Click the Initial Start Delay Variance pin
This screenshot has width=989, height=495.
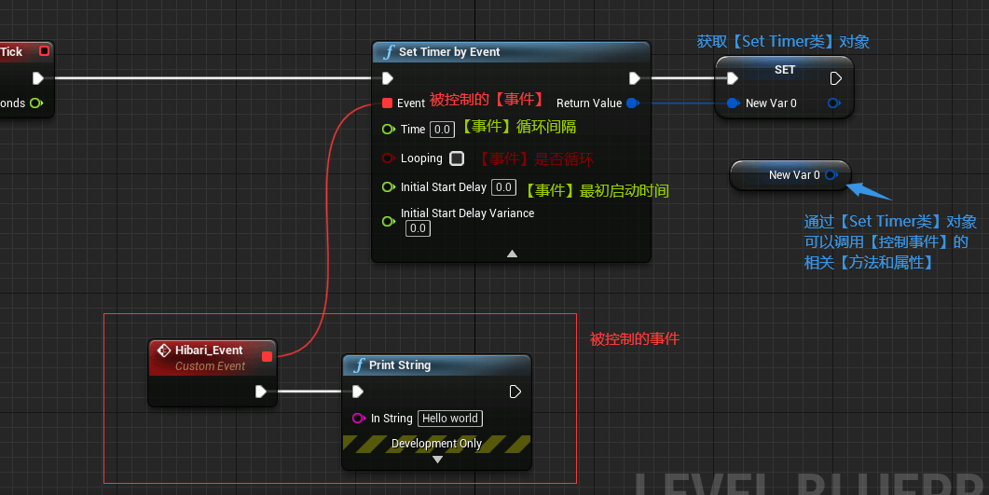coord(389,221)
